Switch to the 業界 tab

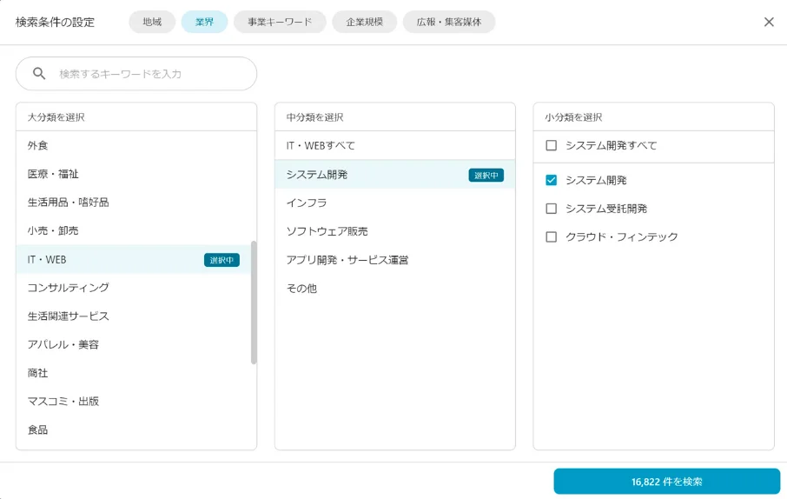pyautogui.click(x=204, y=22)
